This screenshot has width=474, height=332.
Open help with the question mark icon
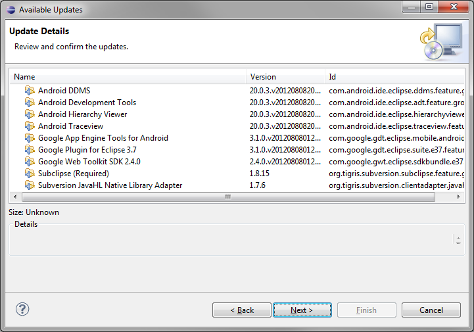[22, 310]
